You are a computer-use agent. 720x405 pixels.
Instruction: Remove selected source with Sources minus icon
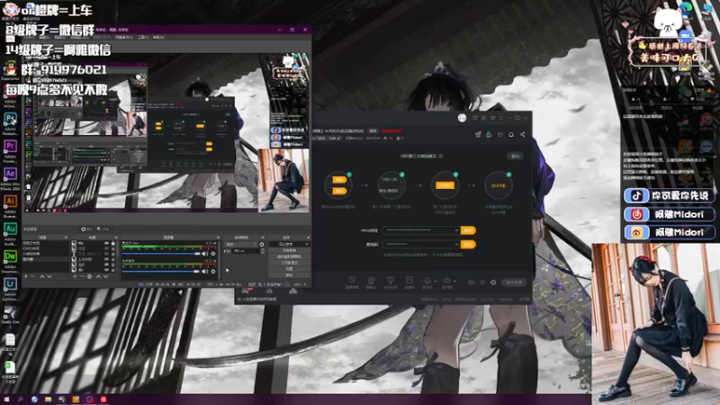coord(82,276)
